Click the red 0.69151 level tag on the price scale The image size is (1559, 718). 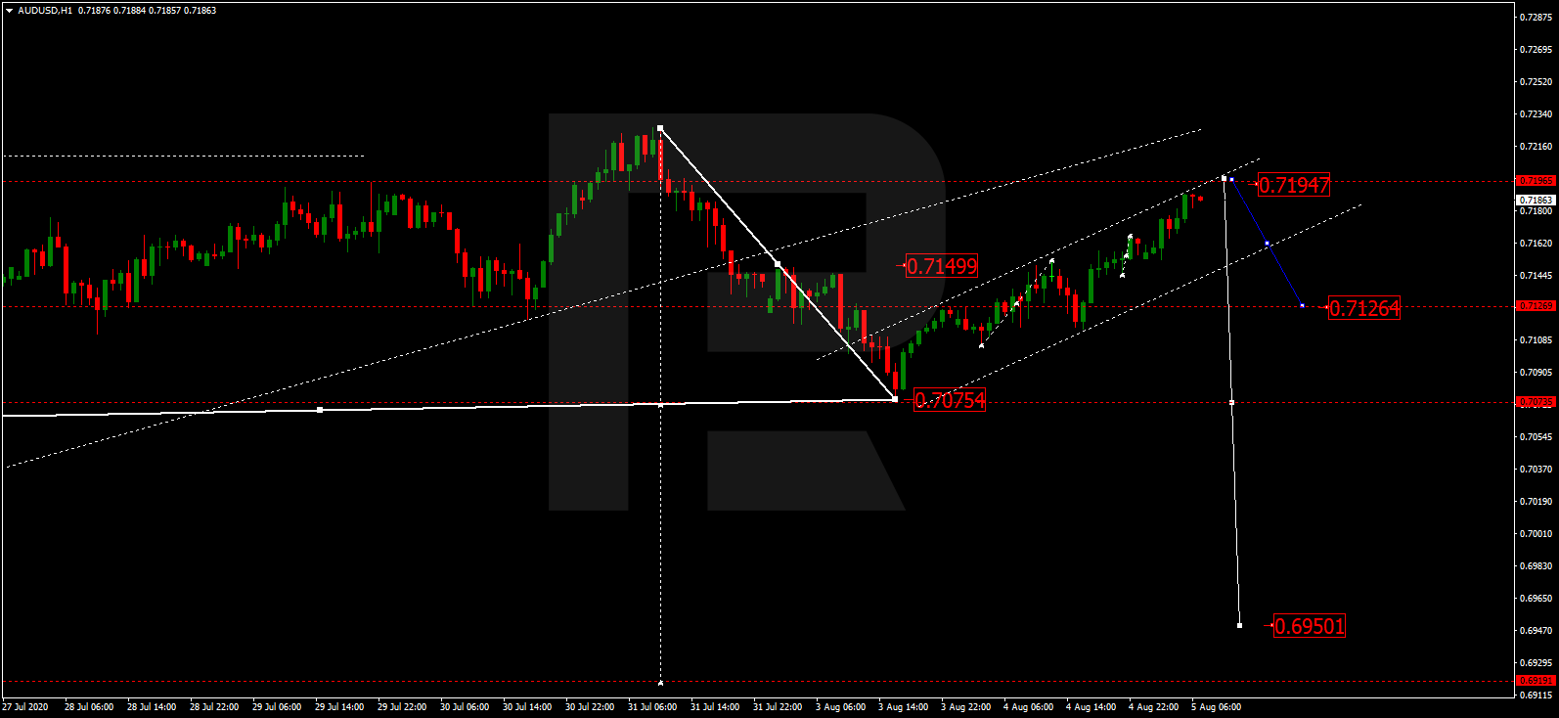[x=1536, y=681]
